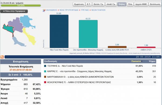162x105 pixels.
Task: Select the light blue map region
Action: (x=27, y=22)
